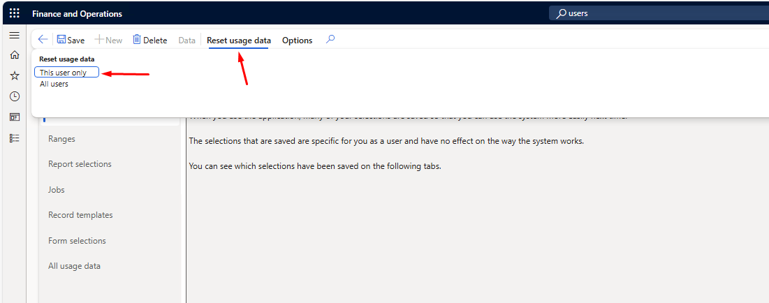Click Delete in the action pane
Viewport: 769px width, 303px height.
tap(150, 40)
